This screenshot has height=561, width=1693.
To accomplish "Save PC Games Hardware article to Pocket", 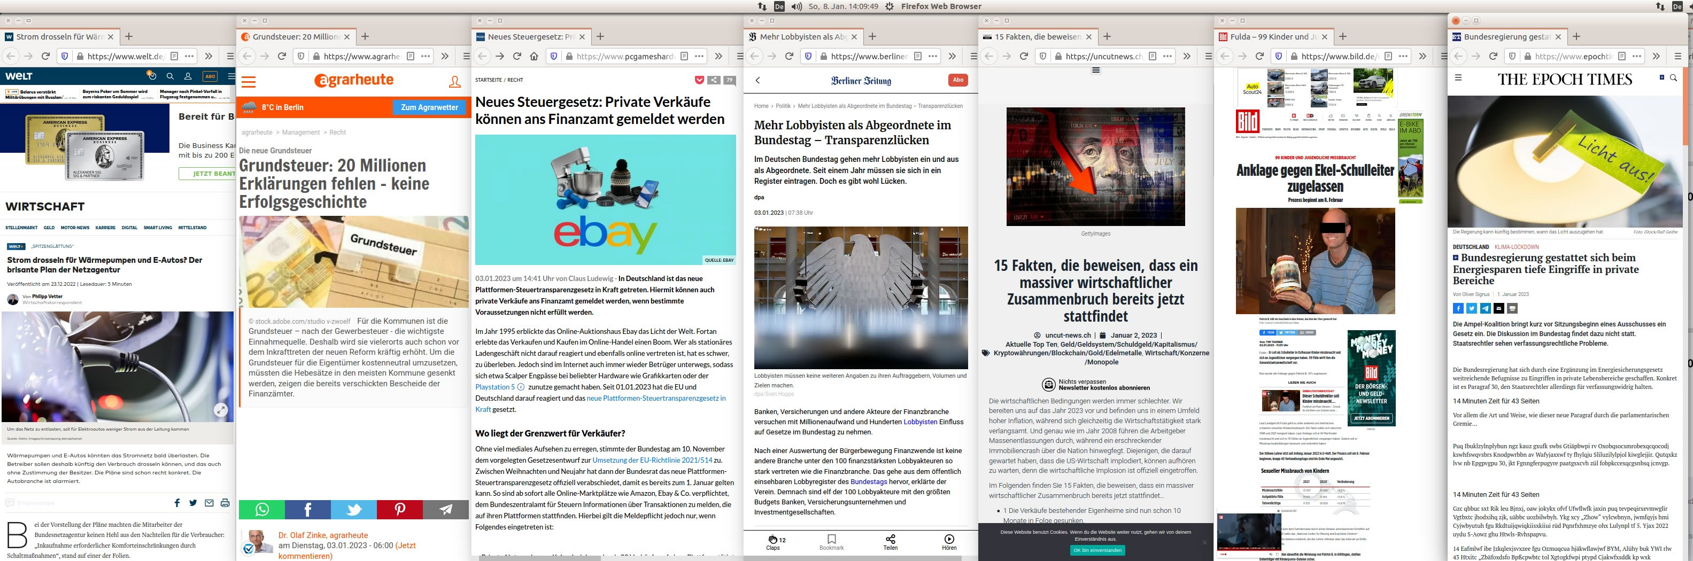I will click(699, 80).
